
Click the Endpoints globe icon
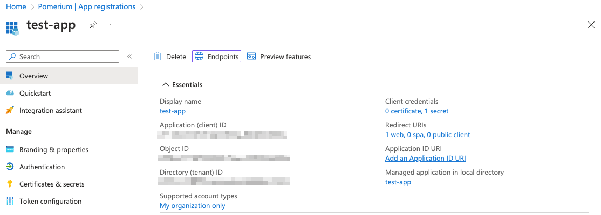pos(199,56)
